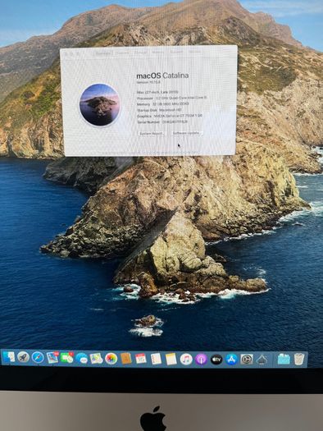Click the Graphics NVIDIA GeForce line

(x=170, y=116)
